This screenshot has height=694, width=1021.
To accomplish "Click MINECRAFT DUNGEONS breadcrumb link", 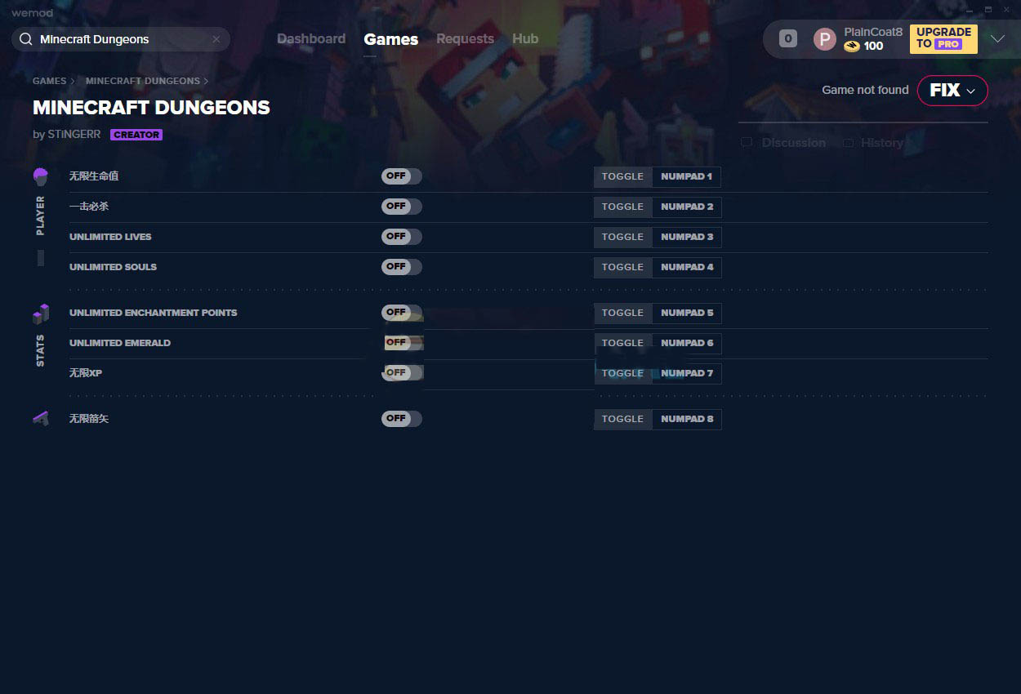I will [143, 82].
